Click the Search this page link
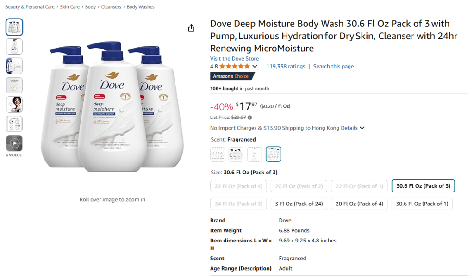Image resolution: width=474 pixels, height=278 pixels. (x=333, y=67)
